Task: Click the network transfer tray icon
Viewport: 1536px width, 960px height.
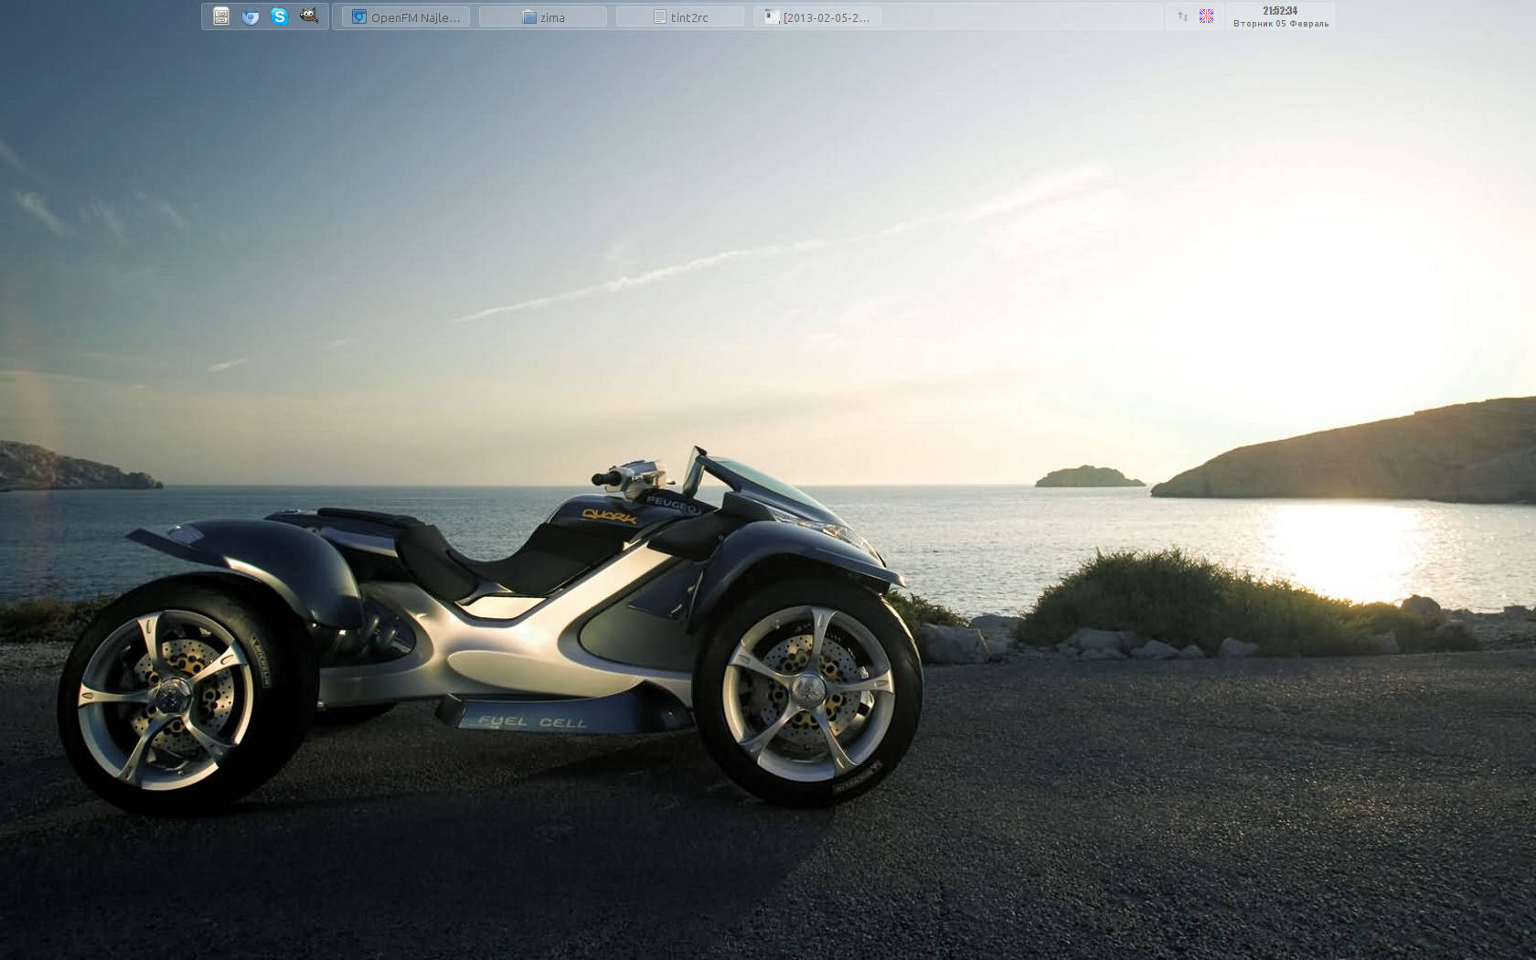Action: (1182, 16)
